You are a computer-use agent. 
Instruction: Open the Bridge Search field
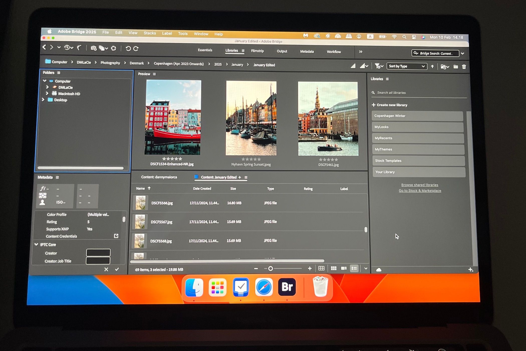pos(435,53)
